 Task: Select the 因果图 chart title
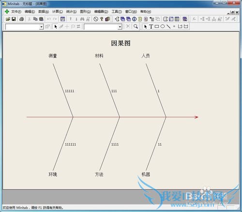click(121, 43)
